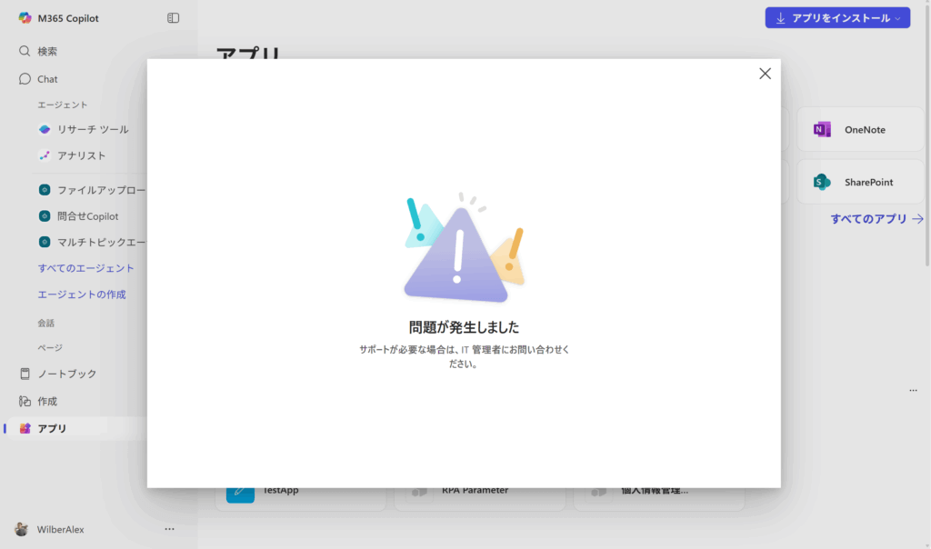The width and height of the screenshot is (931, 549).
Task: Collapse the sidebar using the panel toggle icon
Action: tap(174, 18)
